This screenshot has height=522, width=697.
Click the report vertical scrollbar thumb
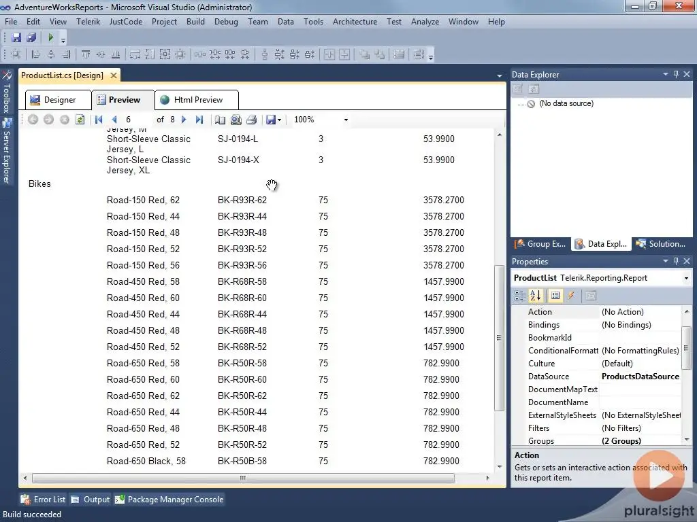coord(499,338)
